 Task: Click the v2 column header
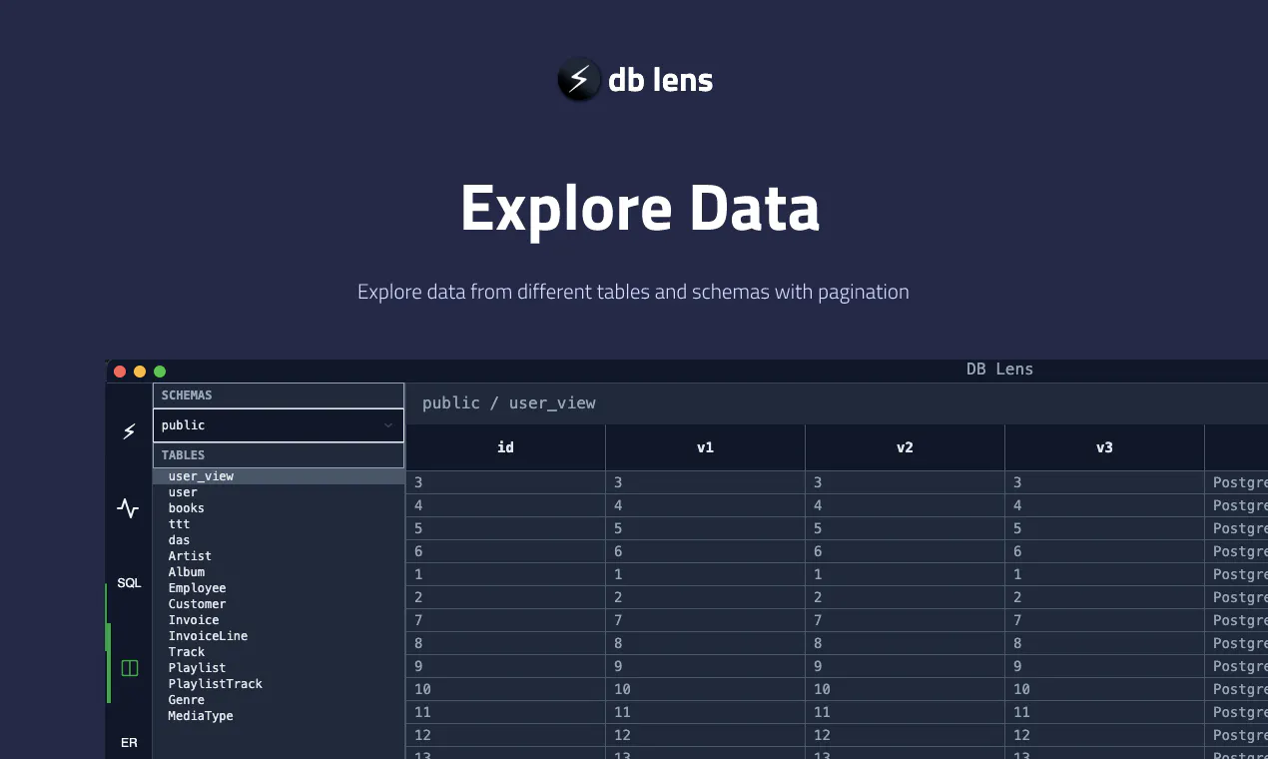coord(905,447)
